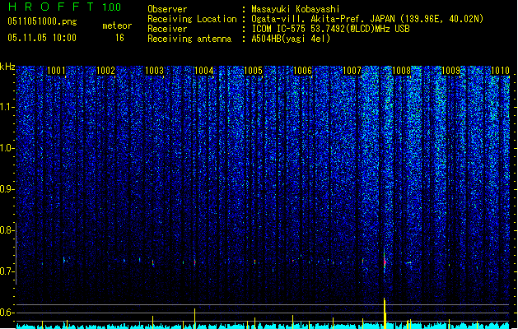Click the 1008 time marker
Viewport: 518px width, 329px height.
(x=401, y=70)
